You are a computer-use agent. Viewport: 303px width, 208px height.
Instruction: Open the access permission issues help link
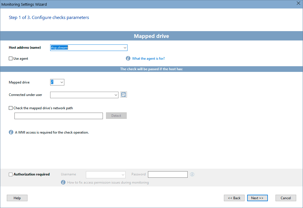[x=108, y=183]
